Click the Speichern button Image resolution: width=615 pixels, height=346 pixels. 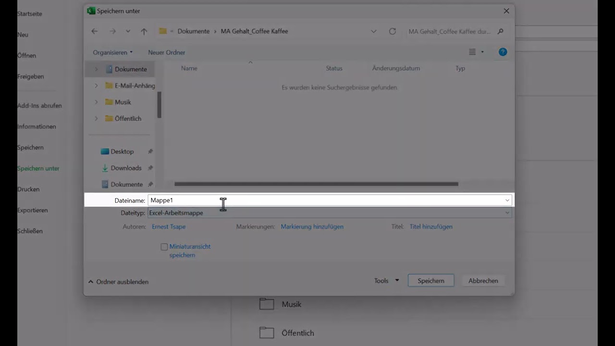[x=431, y=281]
